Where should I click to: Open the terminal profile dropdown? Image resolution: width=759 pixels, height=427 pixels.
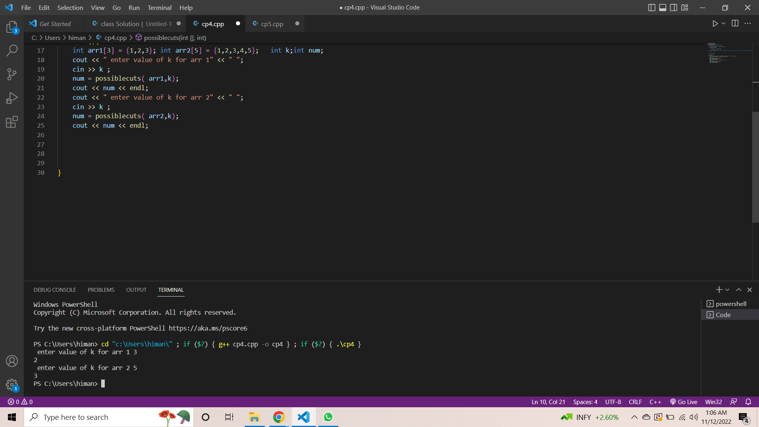[x=727, y=289]
